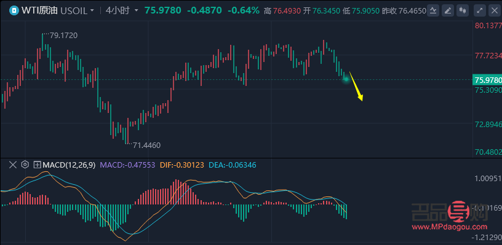Click the current price tag on axis
The image size is (502, 245).
(x=487, y=80)
